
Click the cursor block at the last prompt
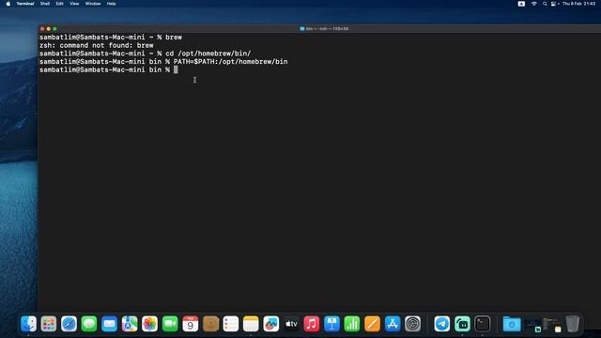(176, 69)
